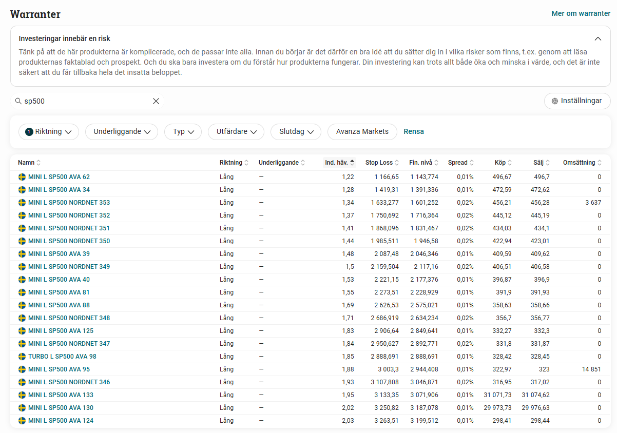The image size is (617, 433).
Task: Open the Typ filter dropdown
Action: point(183,132)
